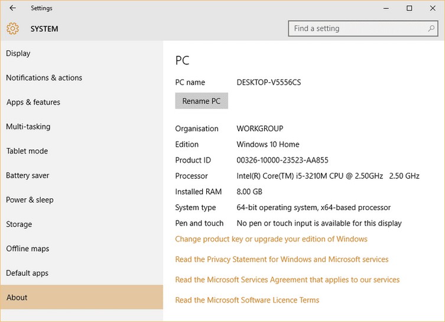The height and width of the screenshot is (322, 445).
Task: Open Power & sleep settings
Action: coord(82,200)
